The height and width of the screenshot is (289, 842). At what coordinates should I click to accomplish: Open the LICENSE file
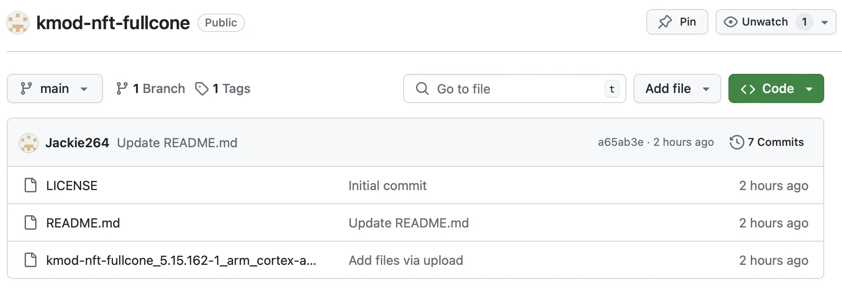(x=72, y=186)
